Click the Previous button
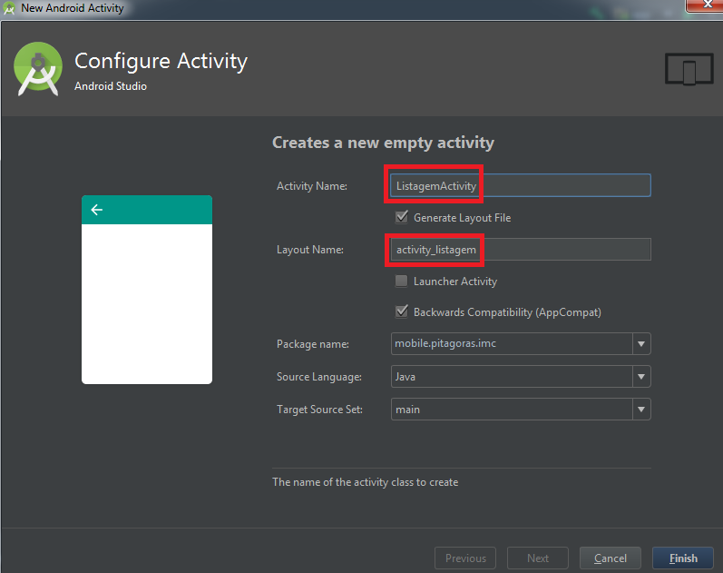 465,558
